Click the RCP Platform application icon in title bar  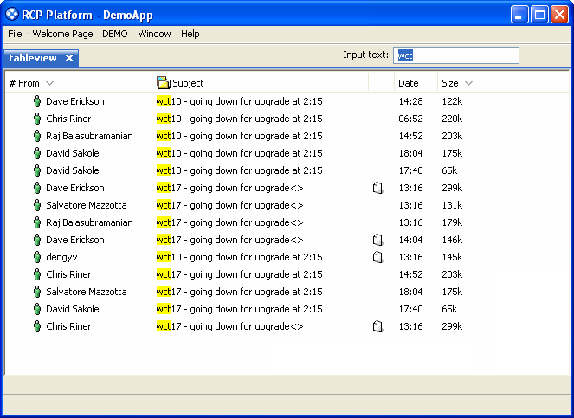[12, 15]
